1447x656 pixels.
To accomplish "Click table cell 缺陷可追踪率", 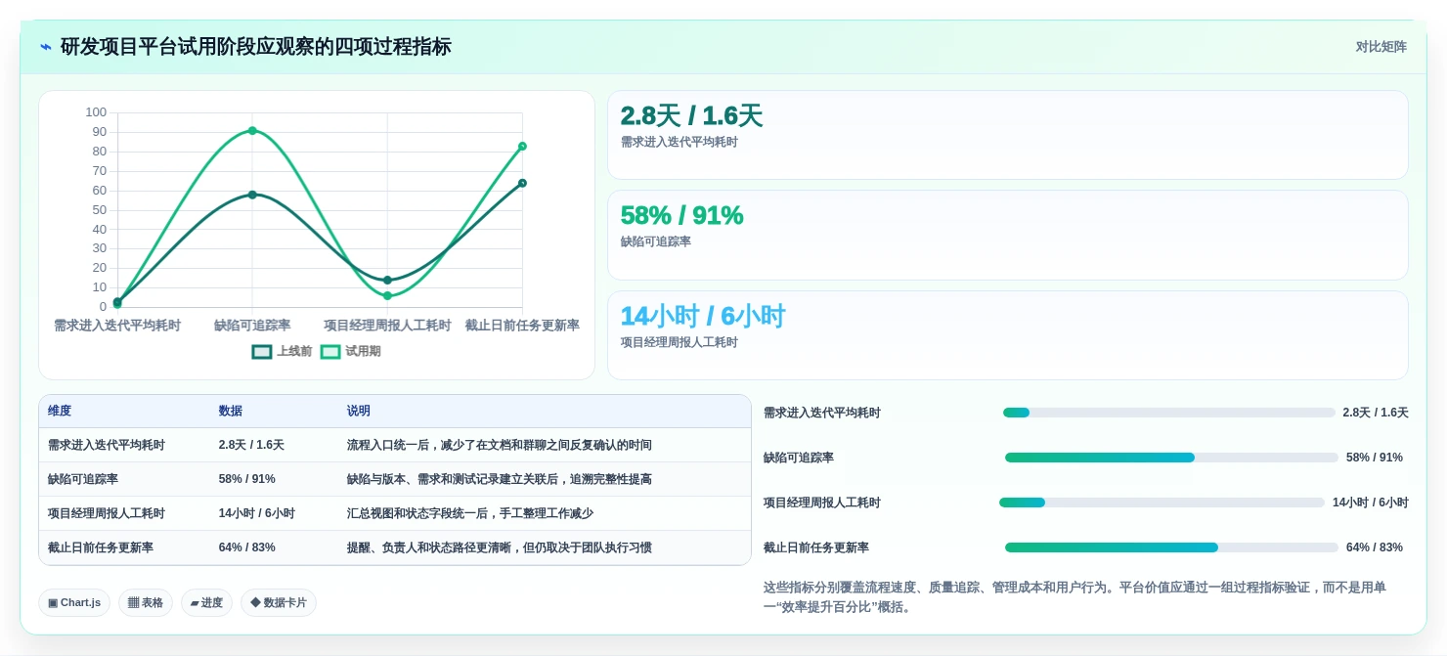I will coord(83,479).
